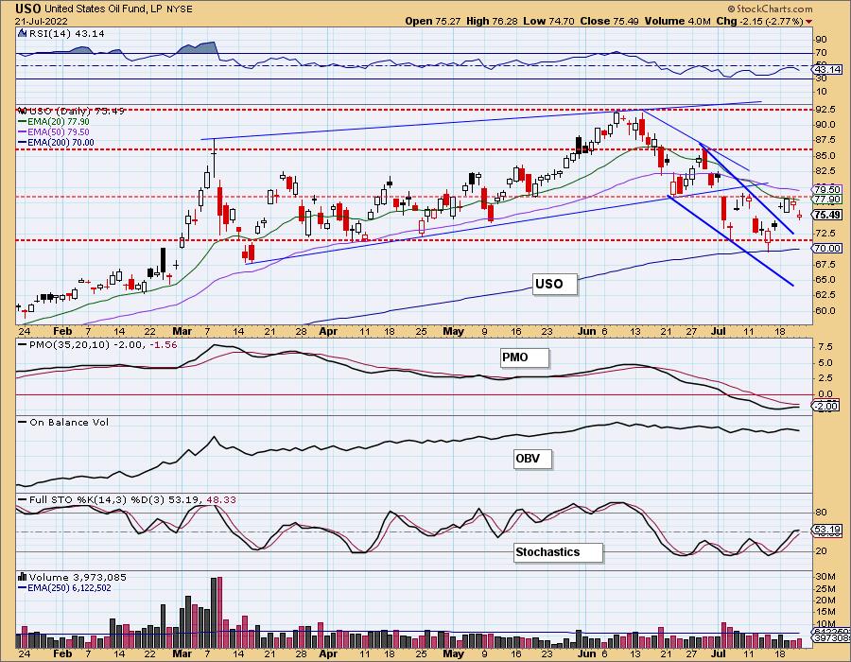Click the Stochastics annotation box

coord(558,552)
